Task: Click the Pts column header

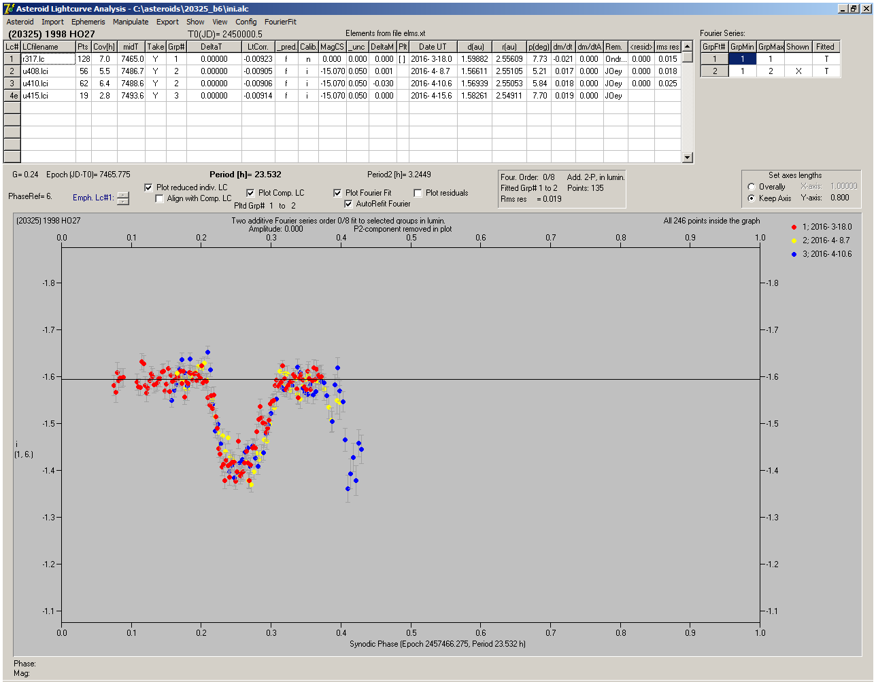Action: coord(83,47)
